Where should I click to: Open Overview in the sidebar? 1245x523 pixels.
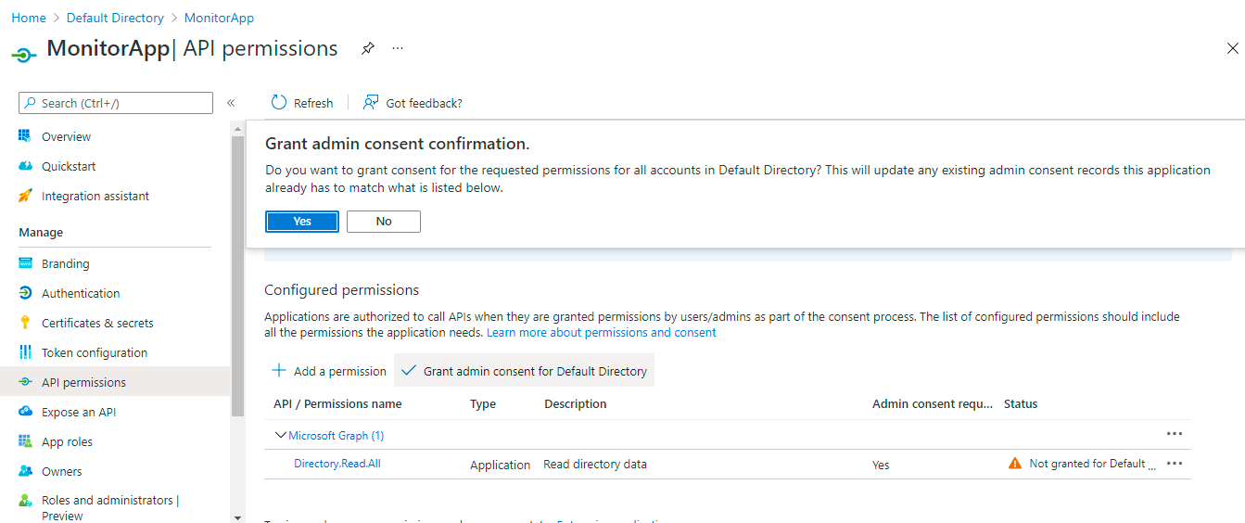pos(66,136)
